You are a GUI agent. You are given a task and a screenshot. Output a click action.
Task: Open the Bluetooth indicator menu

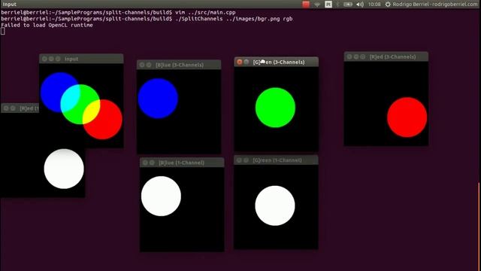337,5
